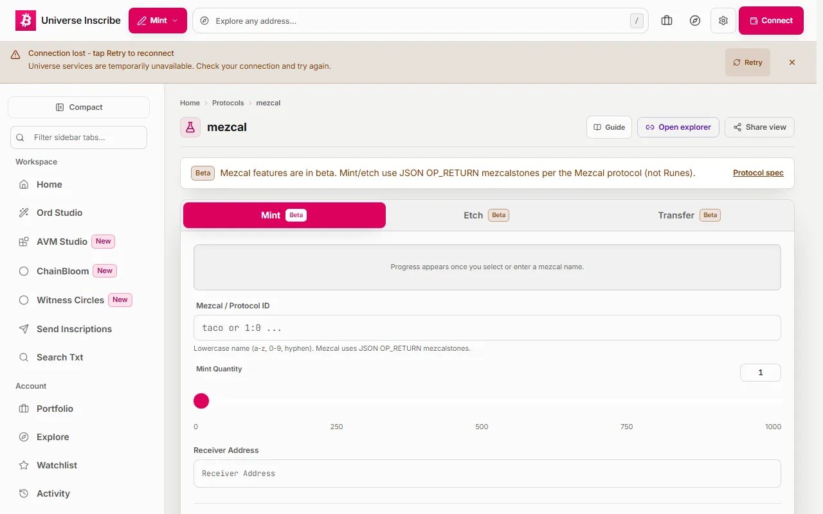Open settings gear in the header
The height and width of the screenshot is (514, 823).
coord(723,21)
